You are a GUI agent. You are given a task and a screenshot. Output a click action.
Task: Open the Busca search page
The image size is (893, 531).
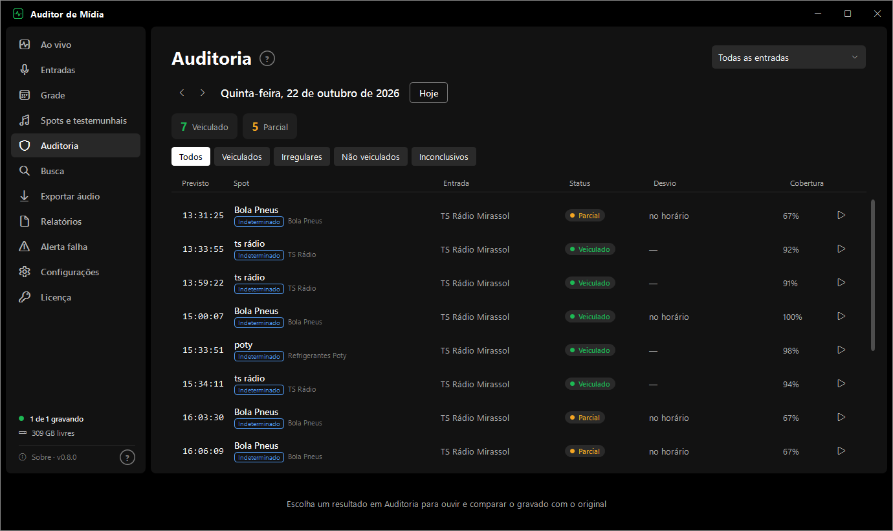coord(76,171)
